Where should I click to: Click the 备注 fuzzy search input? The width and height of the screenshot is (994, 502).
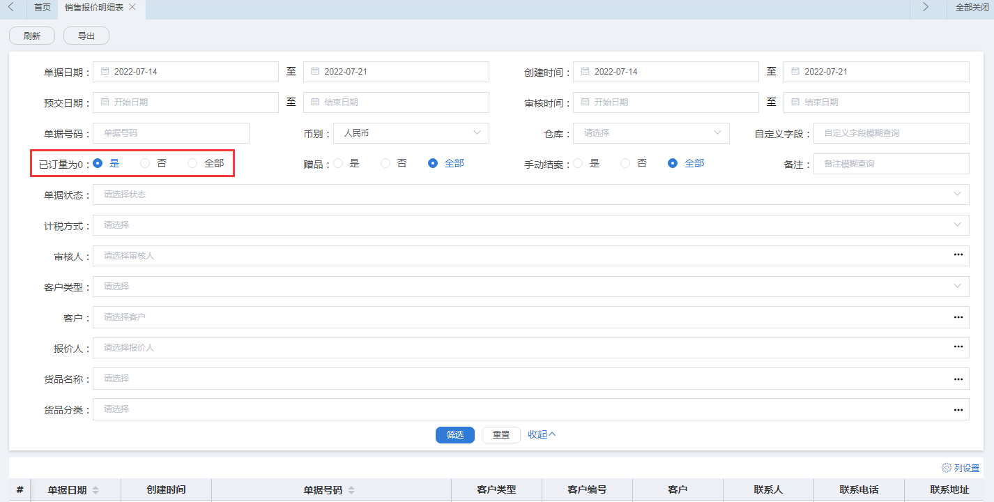[x=892, y=164]
